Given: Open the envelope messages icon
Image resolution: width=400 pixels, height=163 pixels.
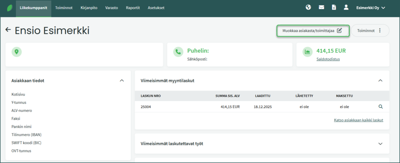Looking at the screenshot, I should [321, 7].
